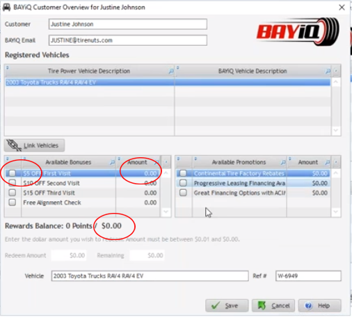Select amount cell for $15 OFF Third Visit

pyautogui.click(x=138, y=193)
